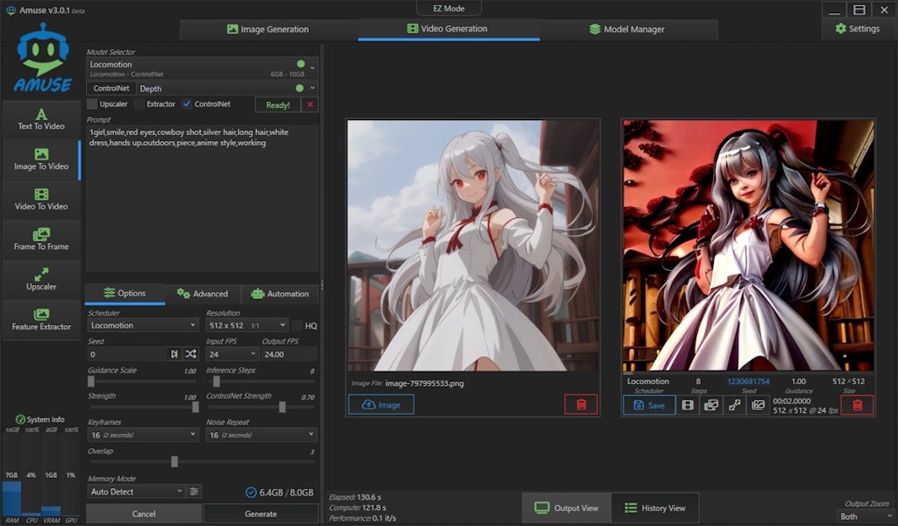Screen dimensions: 898x526
Task: Select Frame To Frame in sidebar
Action: [41, 239]
